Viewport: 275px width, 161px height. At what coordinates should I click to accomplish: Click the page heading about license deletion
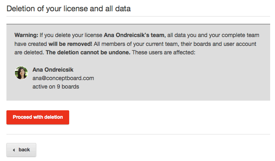(69, 8)
